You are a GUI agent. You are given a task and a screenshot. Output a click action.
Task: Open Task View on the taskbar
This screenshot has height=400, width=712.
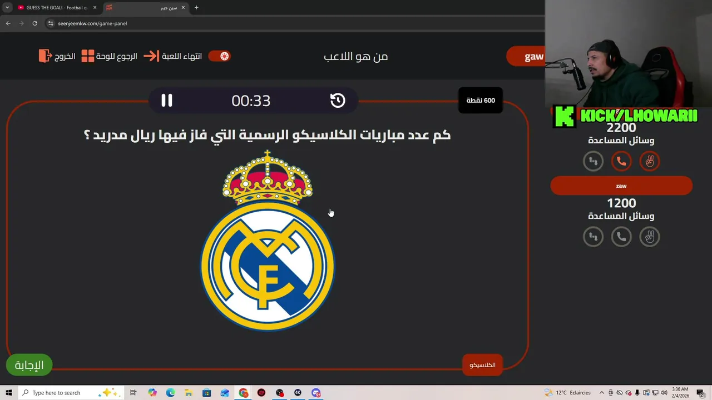(133, 393)
